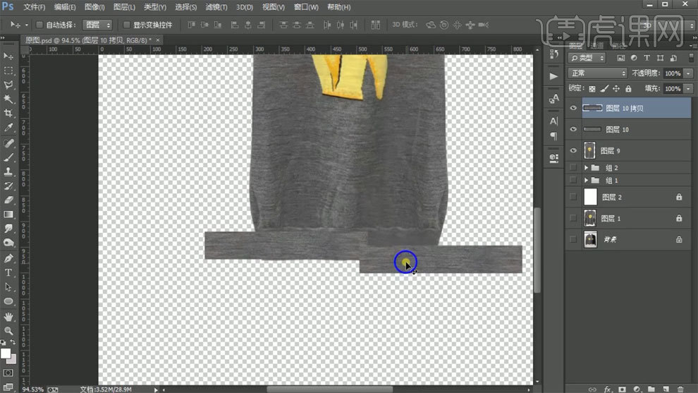
Task: Open the status bar info arrow
Action: point(156,389)
